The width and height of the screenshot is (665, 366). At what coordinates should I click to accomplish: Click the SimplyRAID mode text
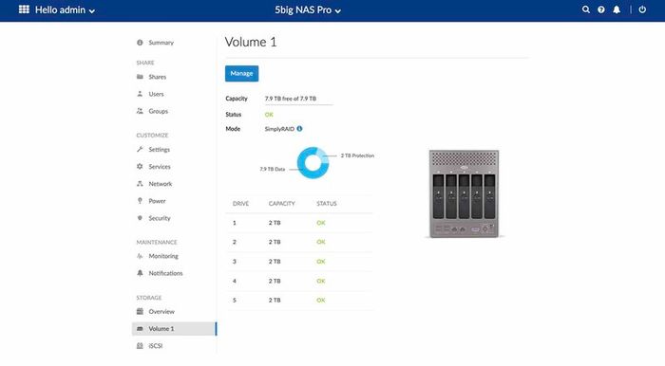(x=279, y=129)
